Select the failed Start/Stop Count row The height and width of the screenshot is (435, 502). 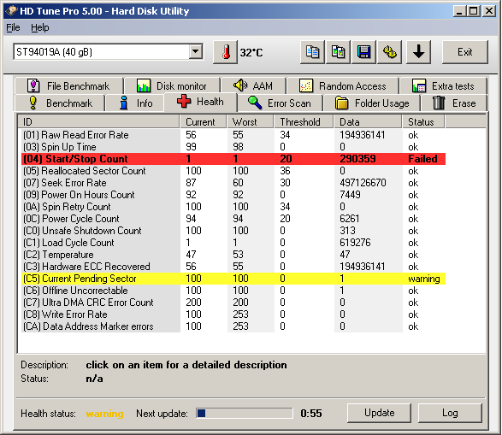pyautogui.click(x=233, y=159)
